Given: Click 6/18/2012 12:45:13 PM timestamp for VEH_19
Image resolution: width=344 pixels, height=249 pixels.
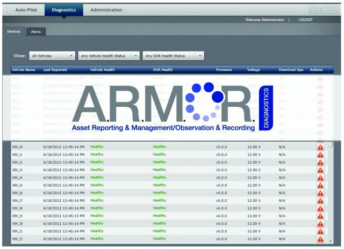Looking at the screenshot, I should 64,216.
